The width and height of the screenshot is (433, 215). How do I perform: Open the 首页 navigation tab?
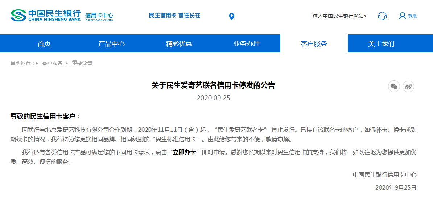click(x=44, y=43)
